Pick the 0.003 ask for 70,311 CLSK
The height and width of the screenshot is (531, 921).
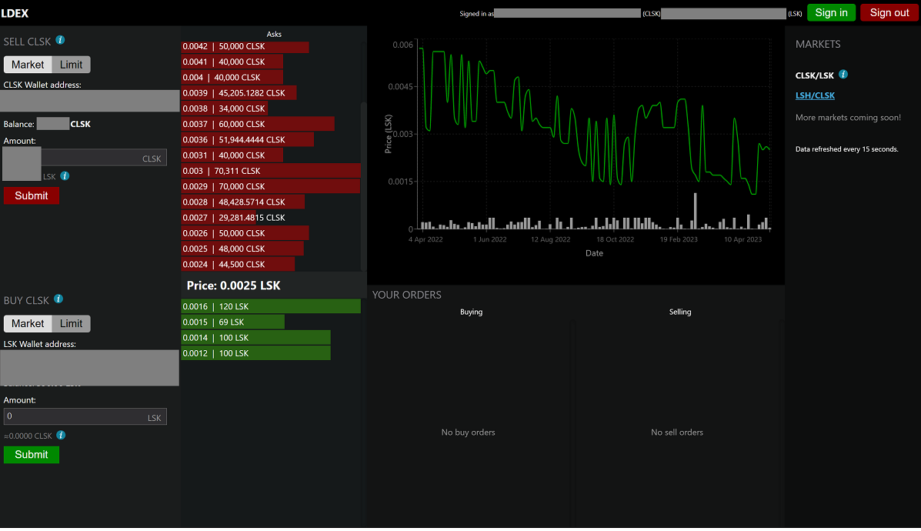pyautogui.click(x=271, y=171)
